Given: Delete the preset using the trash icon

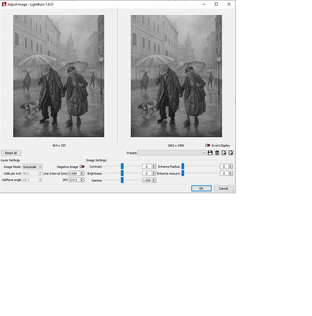Looking at the screenshot, I should (x=217, y=153).
